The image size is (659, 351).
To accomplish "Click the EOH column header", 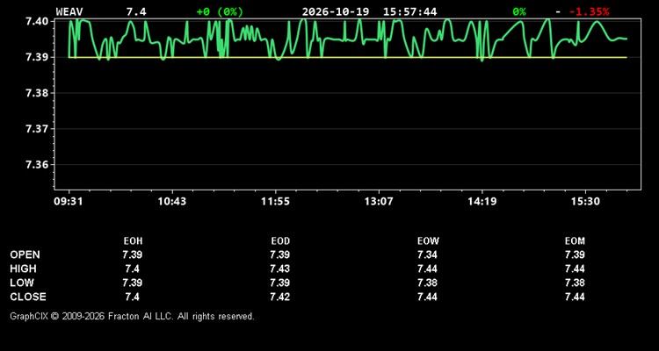I will (133, 241).
